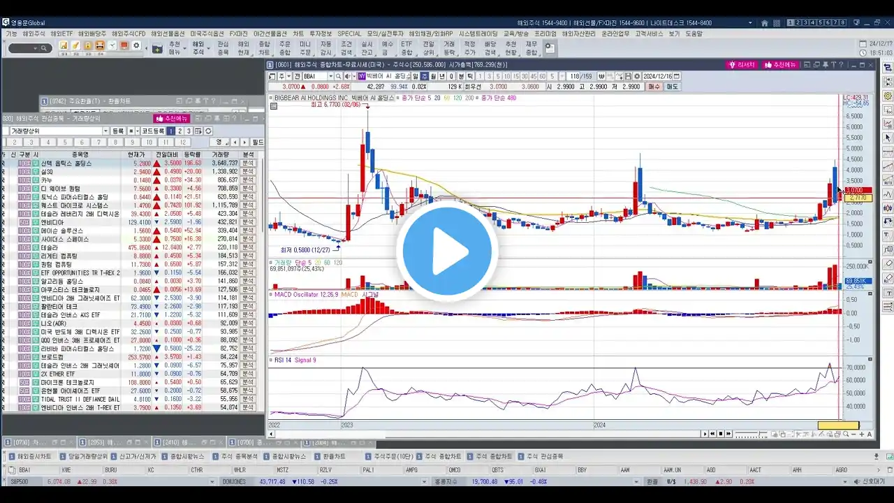Screen dimensions: 894x503
Task: Select the 일 (daily) chart period
Action: click(x=415, y=76)
